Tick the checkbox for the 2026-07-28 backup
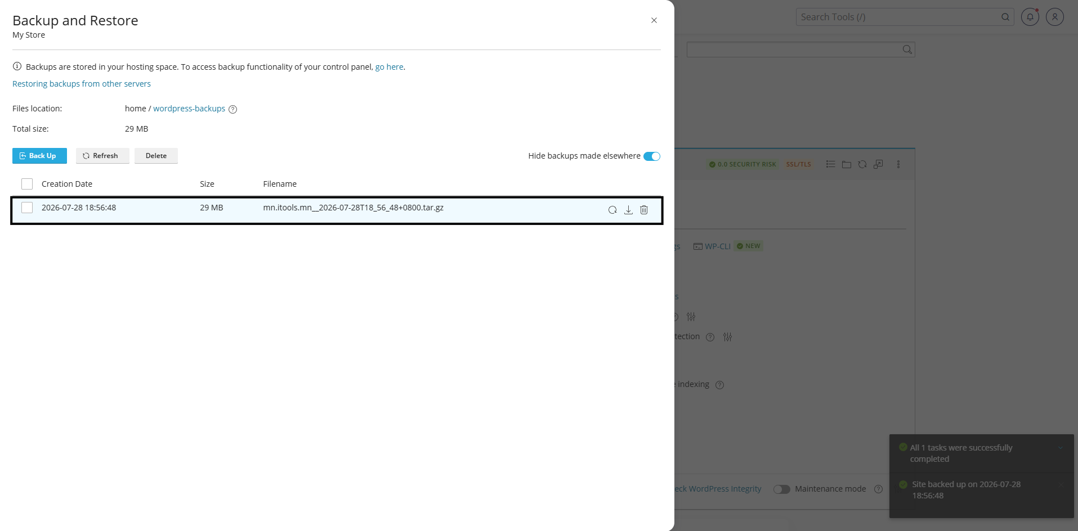 (x=27, y=208)
